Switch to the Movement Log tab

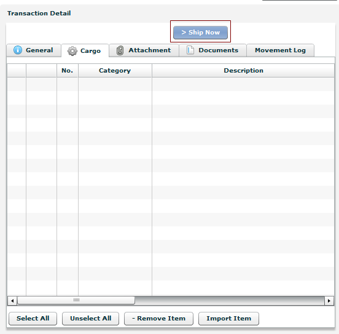(280, 50)
